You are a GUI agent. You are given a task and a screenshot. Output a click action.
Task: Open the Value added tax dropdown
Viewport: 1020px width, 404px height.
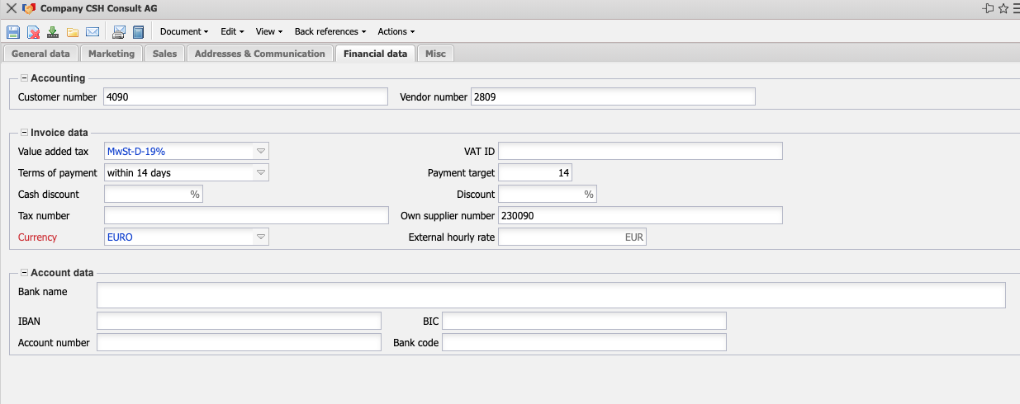tap(260, 152)
